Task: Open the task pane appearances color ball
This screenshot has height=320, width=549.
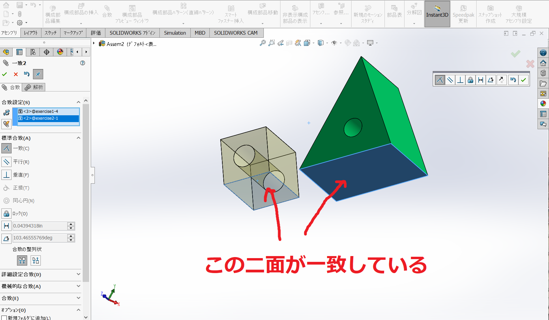Action: coord(543,104)
